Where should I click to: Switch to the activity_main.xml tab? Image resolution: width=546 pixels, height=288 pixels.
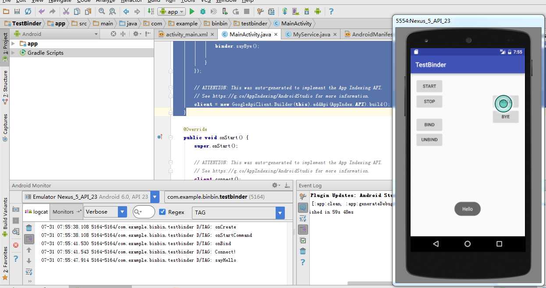pos(187,34)
